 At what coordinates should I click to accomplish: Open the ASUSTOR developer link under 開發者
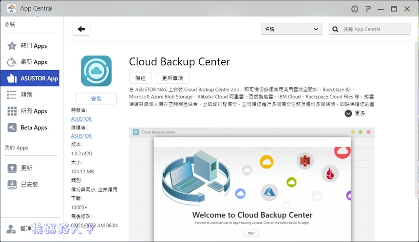[x=81, y=119]
